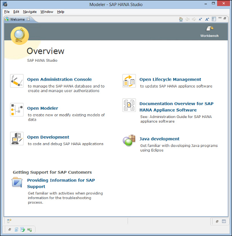Click the Java development spheres icon
This screenshot has height=236, width=232.
click(129, 140)
